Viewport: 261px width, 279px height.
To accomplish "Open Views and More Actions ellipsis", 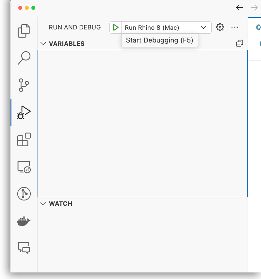I will [235, 27].
